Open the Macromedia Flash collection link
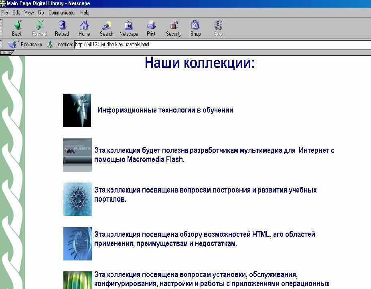 (214, 155)
